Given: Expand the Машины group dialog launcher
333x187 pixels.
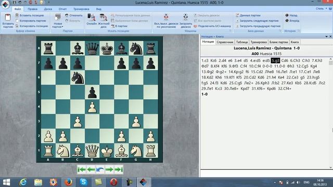Looking at the screenshot, I should [230, 31].
